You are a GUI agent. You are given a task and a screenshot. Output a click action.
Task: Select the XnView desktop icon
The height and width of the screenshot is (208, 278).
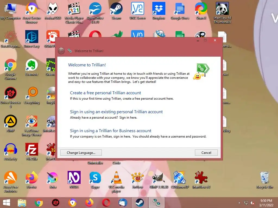tap(137, 180)
